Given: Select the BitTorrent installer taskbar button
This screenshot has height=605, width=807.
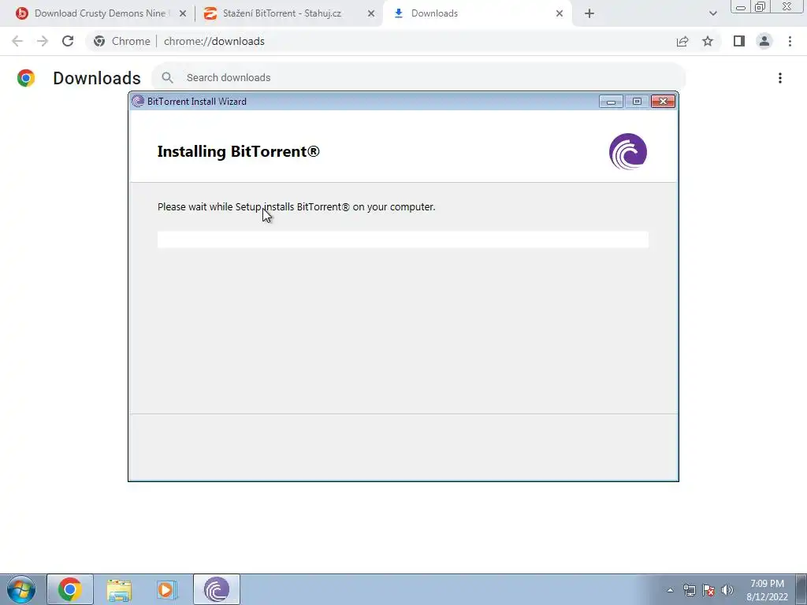Looking at the screenshot, I should 217,589.
